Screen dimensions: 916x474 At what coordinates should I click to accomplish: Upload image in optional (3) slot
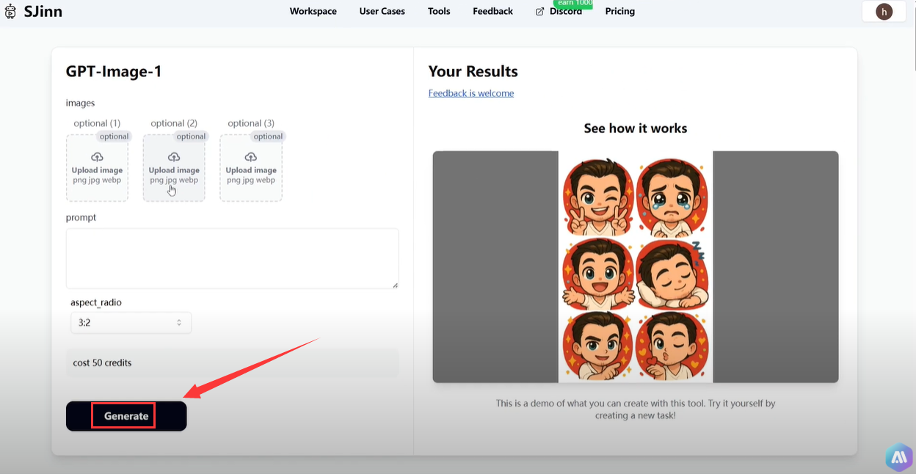(x=251, y=167)
